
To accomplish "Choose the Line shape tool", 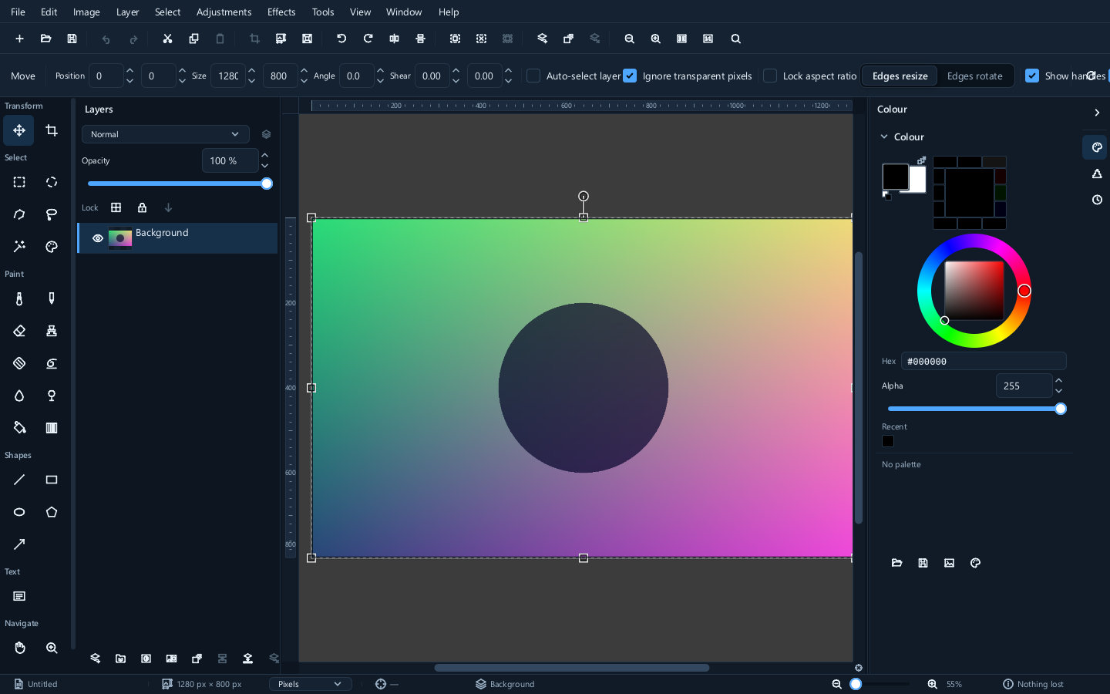I will pyautogui.click(x=19, y=480).
